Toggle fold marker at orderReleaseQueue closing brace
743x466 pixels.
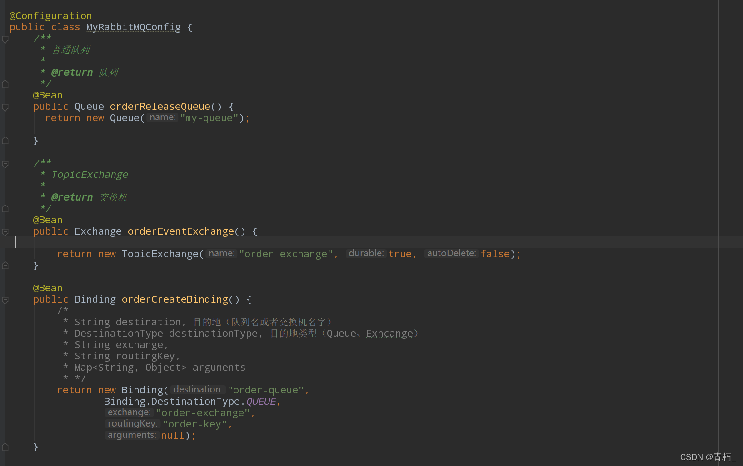point(5,141)
